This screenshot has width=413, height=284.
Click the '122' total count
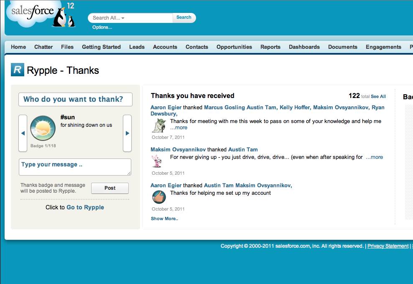pos(354,96)
